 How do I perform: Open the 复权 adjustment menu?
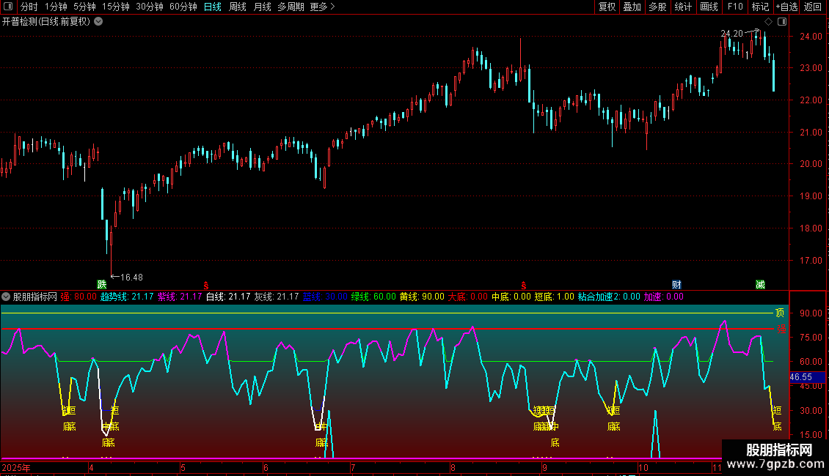click(607, 7)
